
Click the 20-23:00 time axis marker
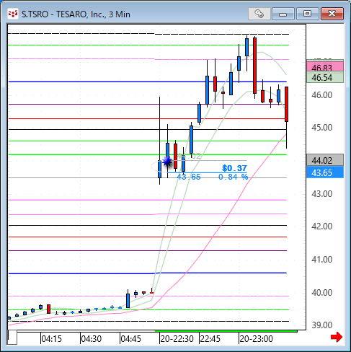pos(256,338)
